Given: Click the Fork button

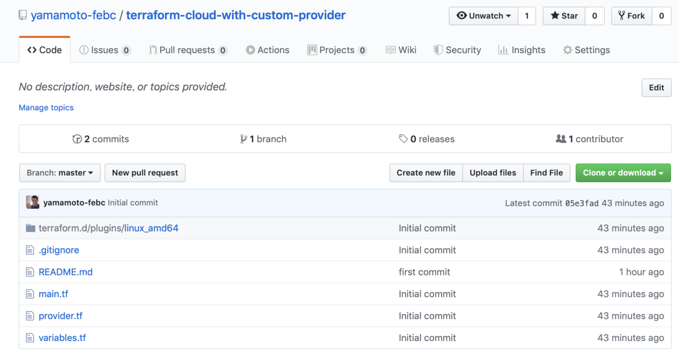Looking at the screenshot, I should [x=631, y=16].
